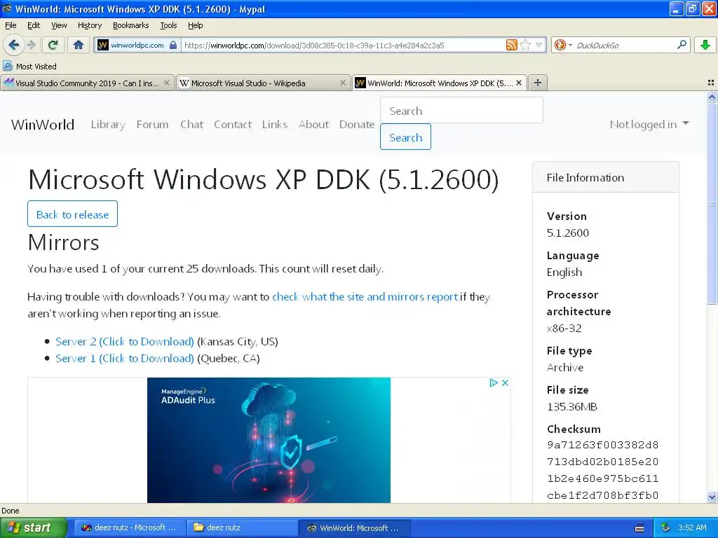Click the ADAudit Plus advertisement banner
718x538 pixels.
point(269,440)
